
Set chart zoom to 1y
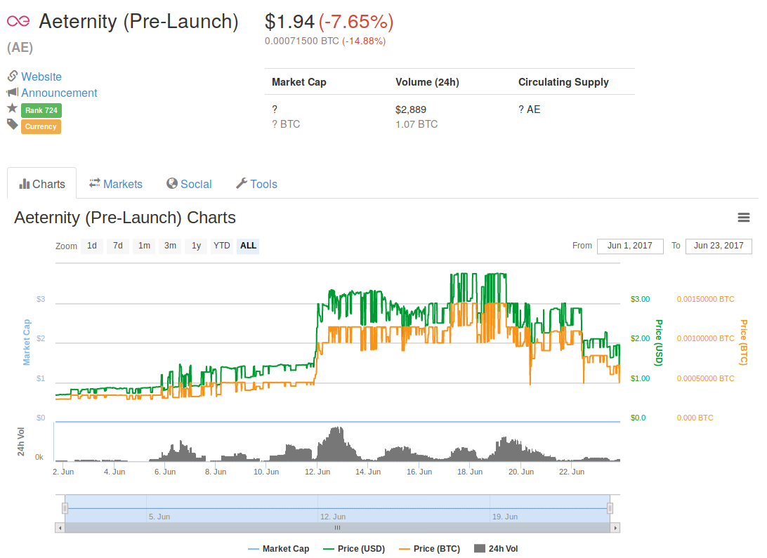pyautogui.click(x=196, y=246)
